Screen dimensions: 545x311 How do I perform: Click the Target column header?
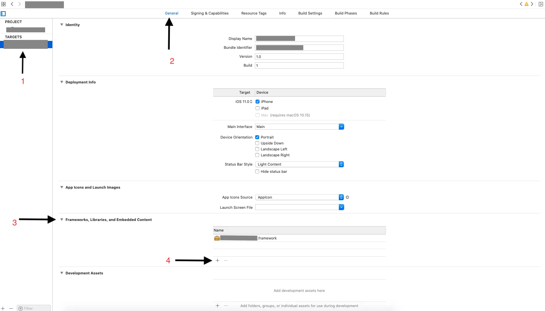click(234, 92)
